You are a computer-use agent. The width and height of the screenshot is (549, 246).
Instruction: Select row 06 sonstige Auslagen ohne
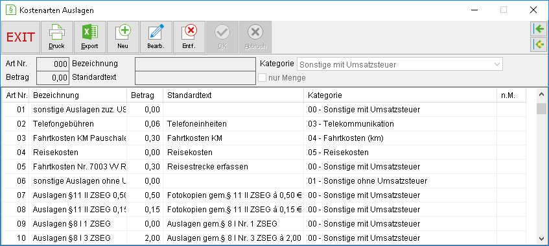click(x=264, y=181)
